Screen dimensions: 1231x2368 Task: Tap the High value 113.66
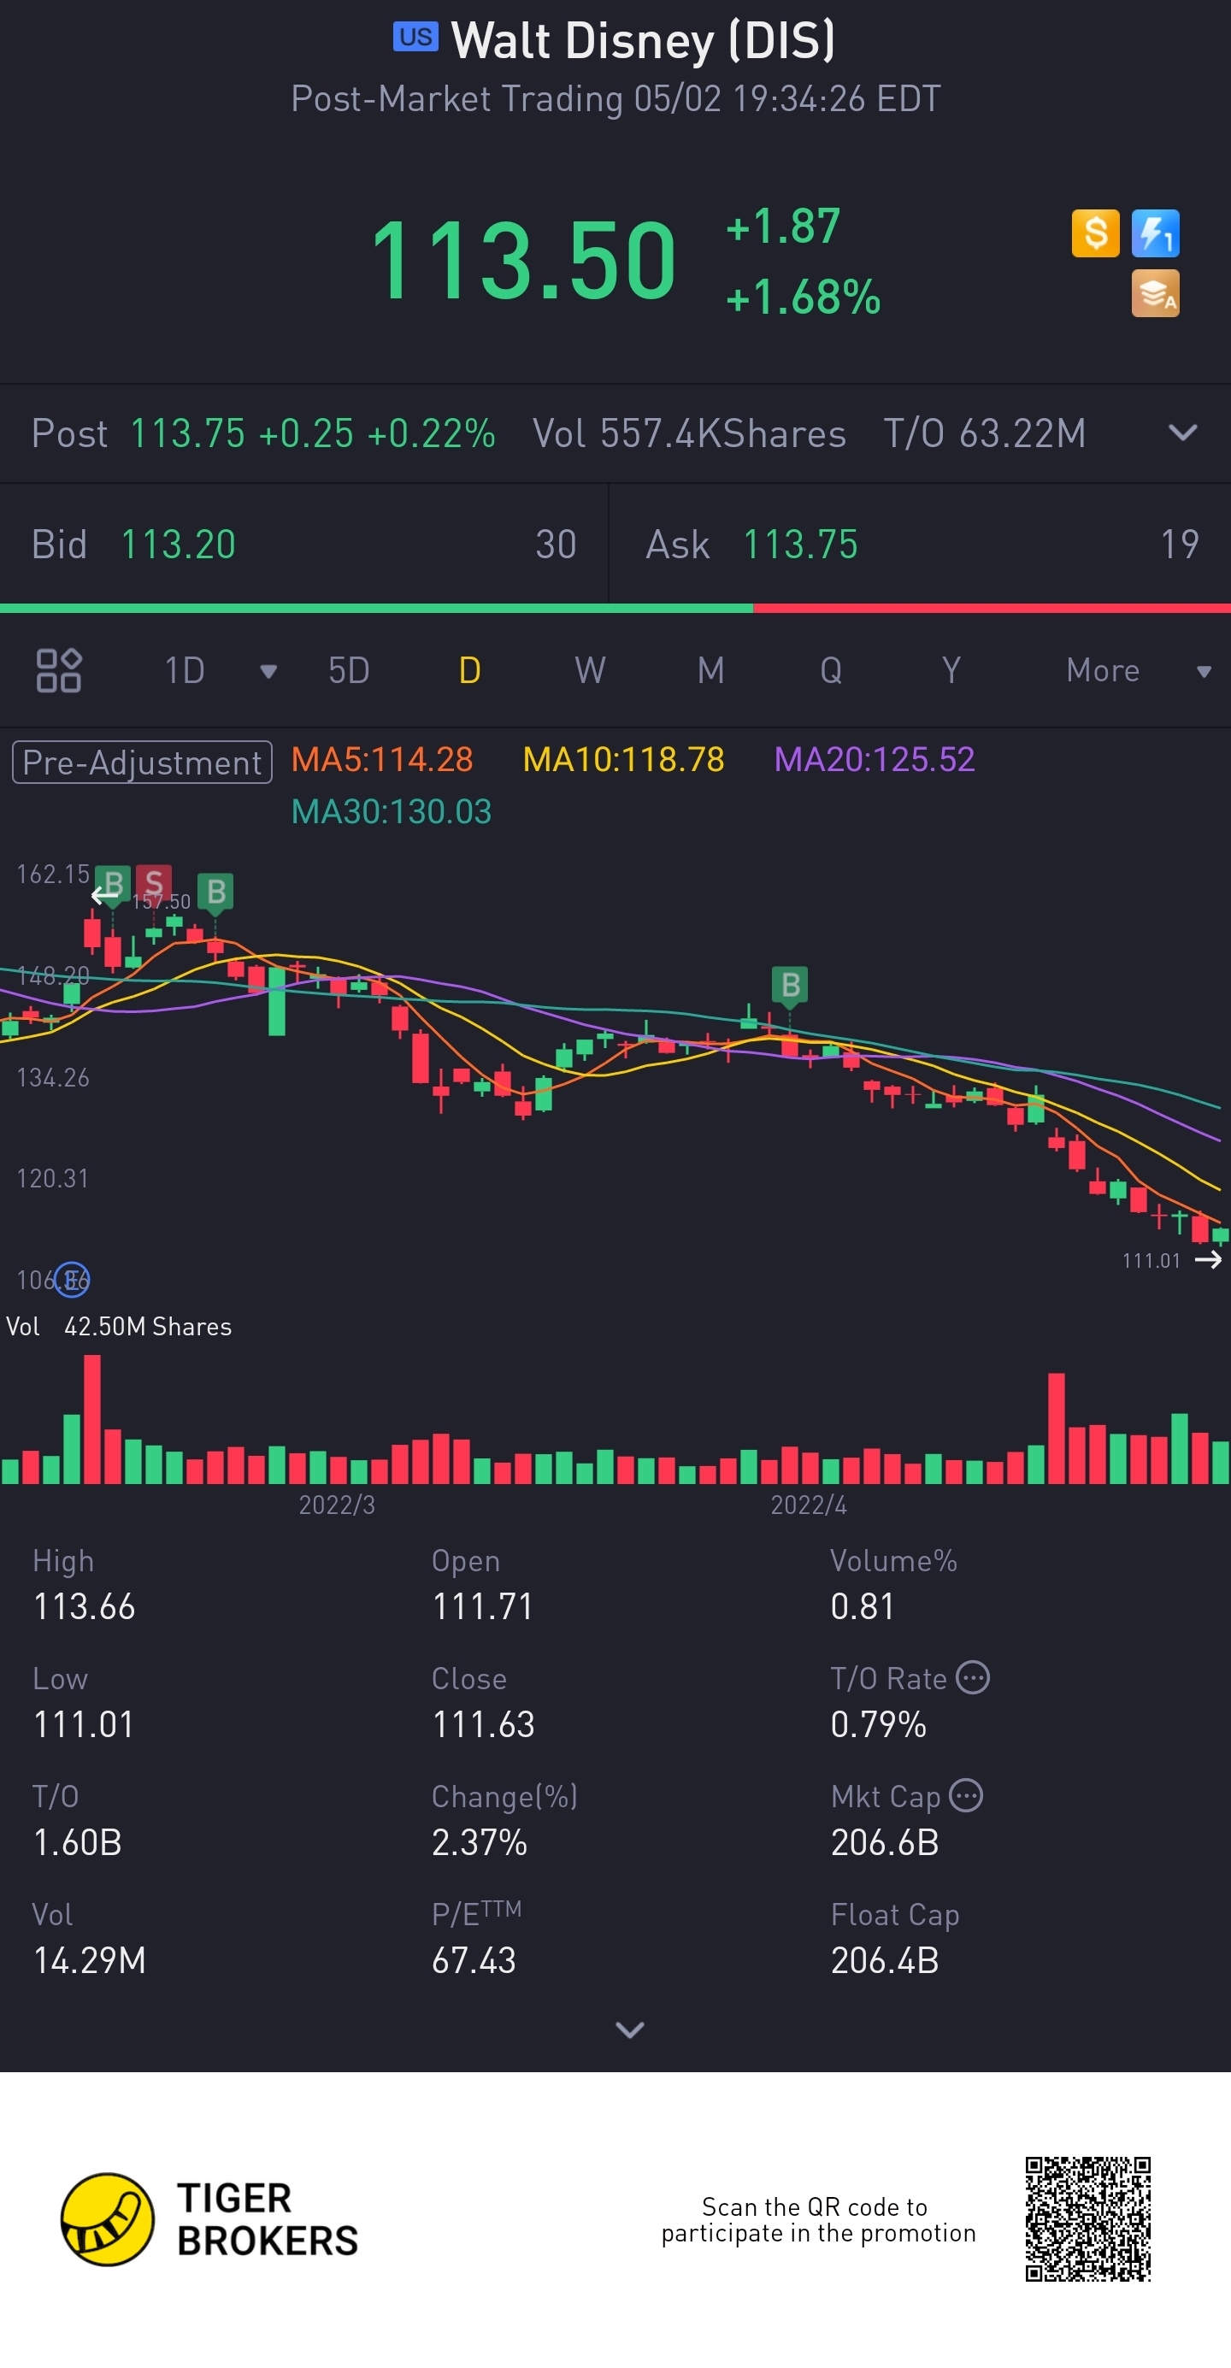(84, 1606)
